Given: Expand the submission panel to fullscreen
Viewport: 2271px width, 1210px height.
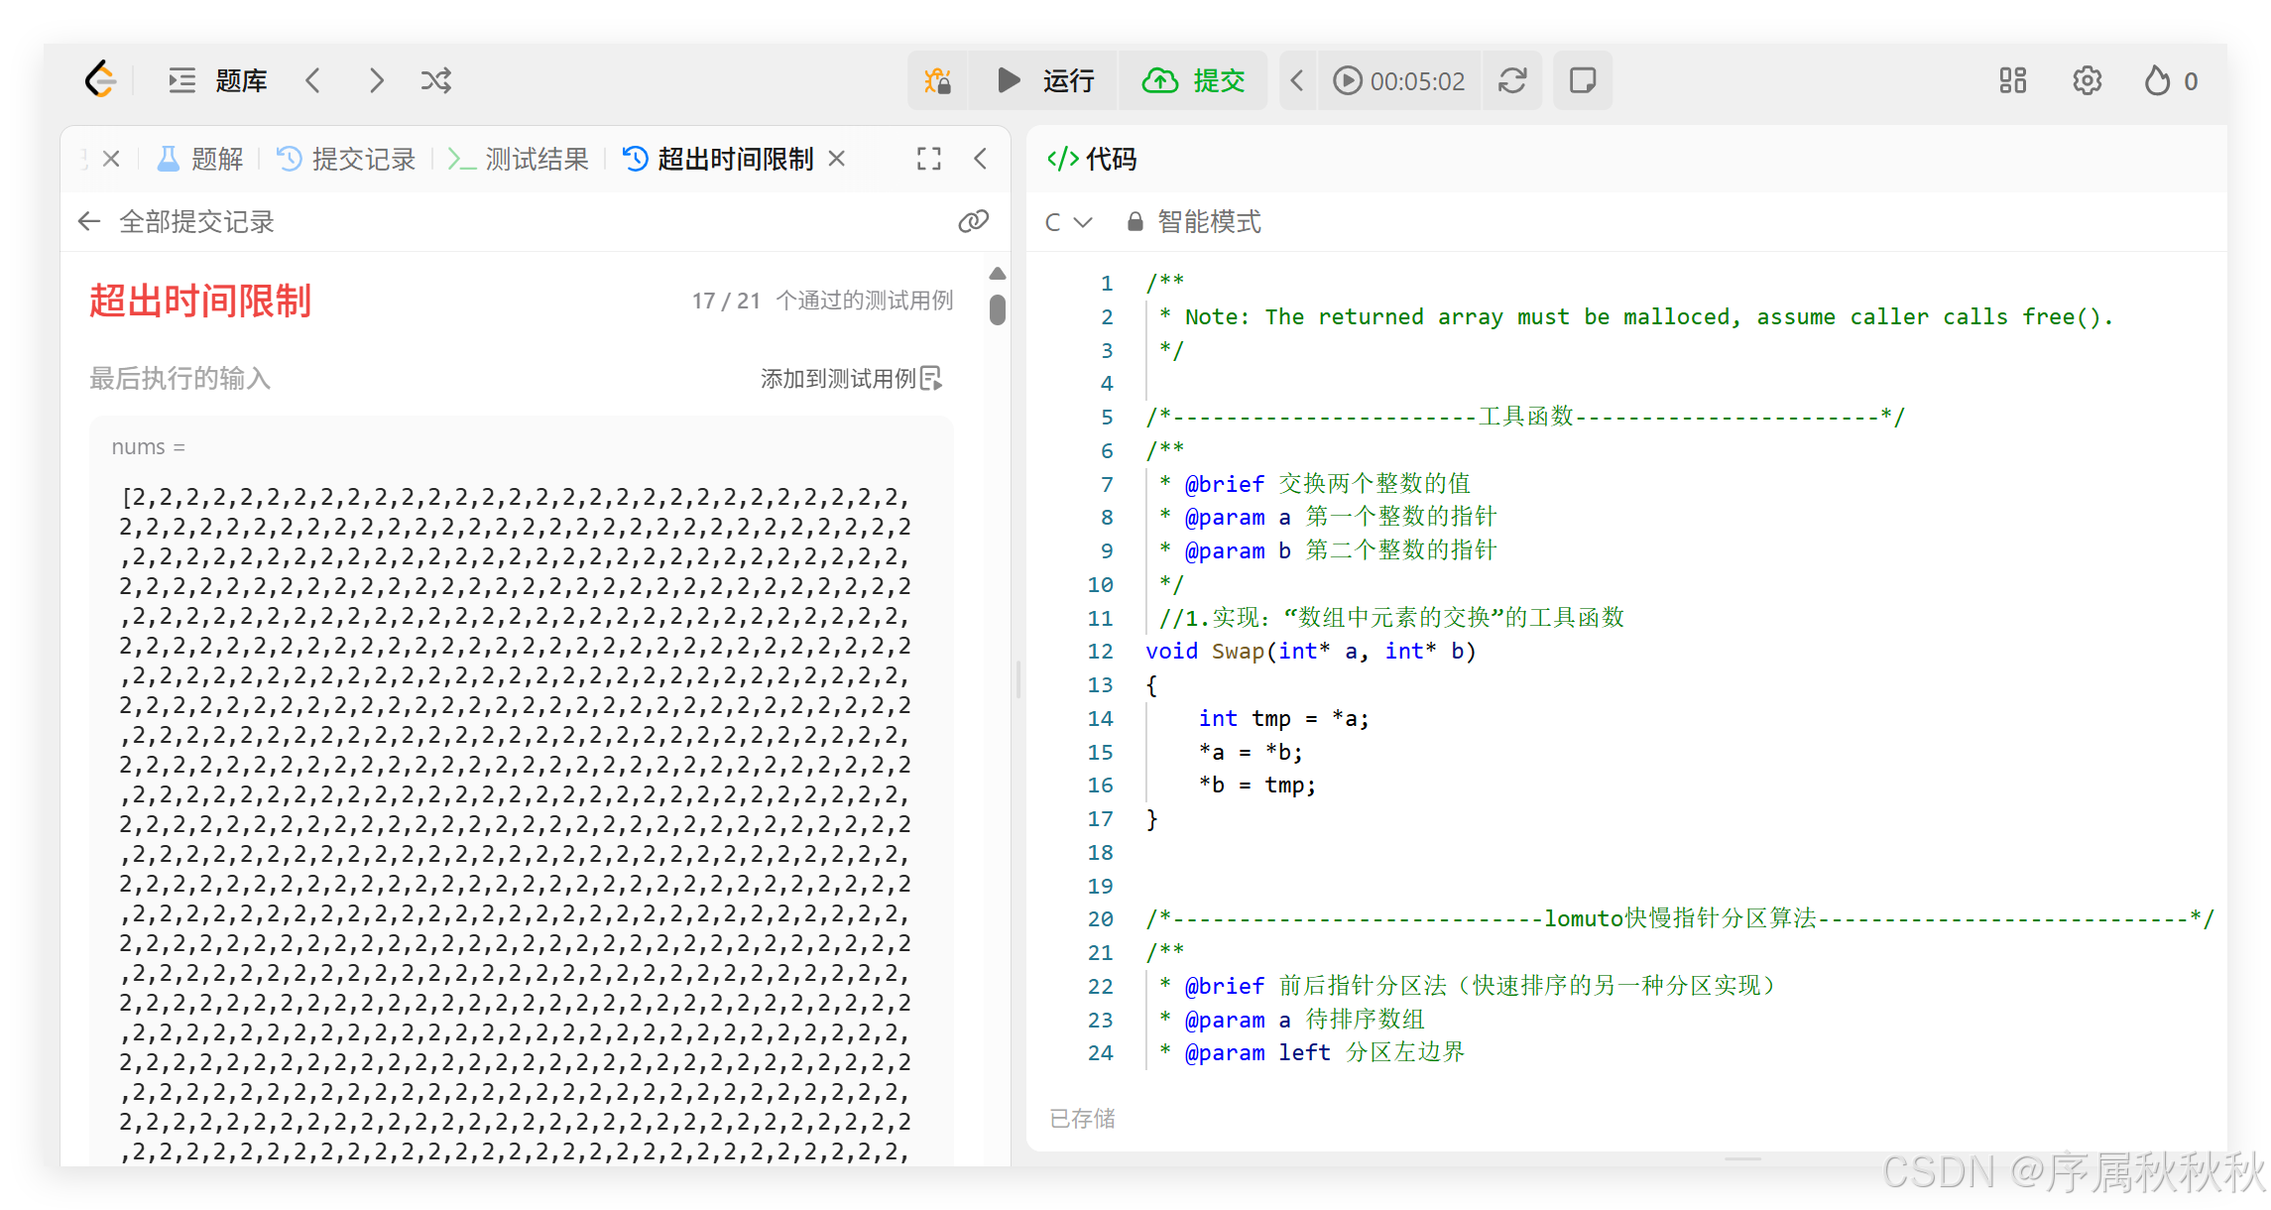Looking at the screenshot, I should 927,158.
